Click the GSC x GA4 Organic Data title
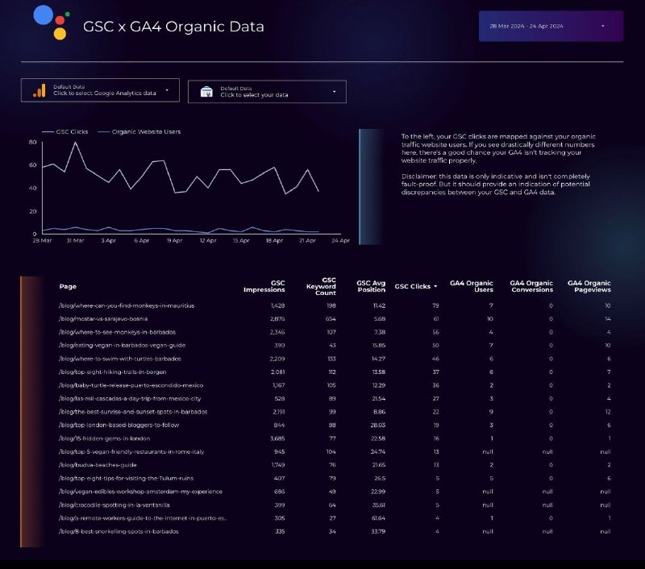Screen dimensions: 645x569 (x=173, y=27)
